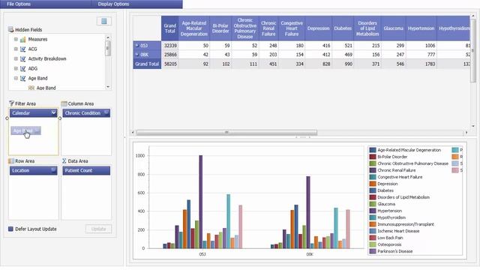This screenshot has height=270, width=480.
Task: Select the Measures row in Hidden Fields
Action: pos(37,39)
